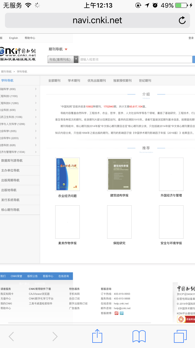Open the top 帮助中心 link
Viewport: 195px width, 348px height.
tap(30, 38)
